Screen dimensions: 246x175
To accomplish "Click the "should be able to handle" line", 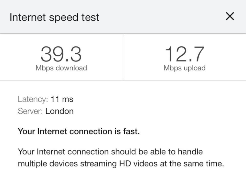I will coord(157,152).
